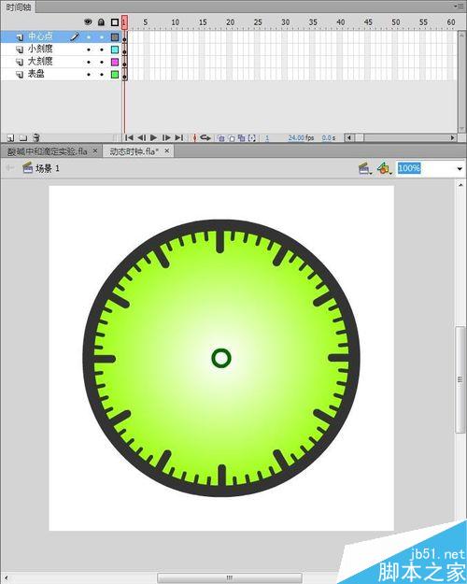Open the edit symbols dropdown
Screen dimensions: 467x584
384,169
